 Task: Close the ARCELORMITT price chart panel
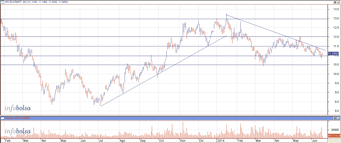(x=338, y=2)
